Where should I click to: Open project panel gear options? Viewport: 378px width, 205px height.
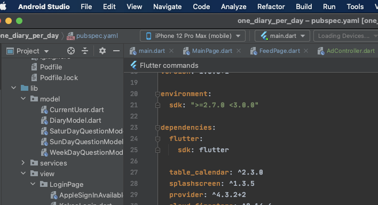[103, 51]
